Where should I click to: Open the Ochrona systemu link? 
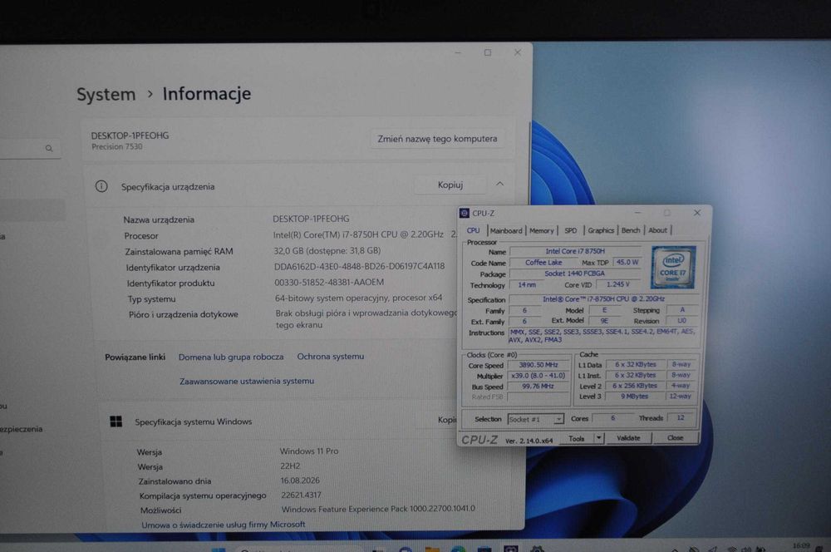tap(331, 357)
